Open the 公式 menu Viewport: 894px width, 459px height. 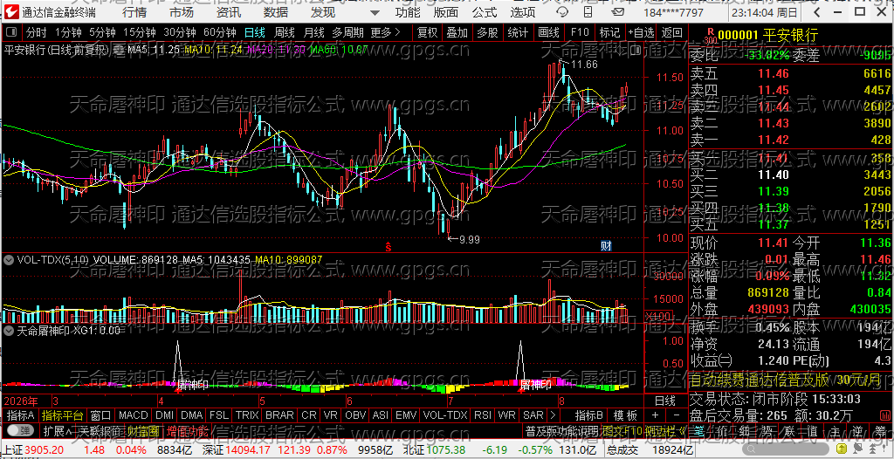[485, 12]
